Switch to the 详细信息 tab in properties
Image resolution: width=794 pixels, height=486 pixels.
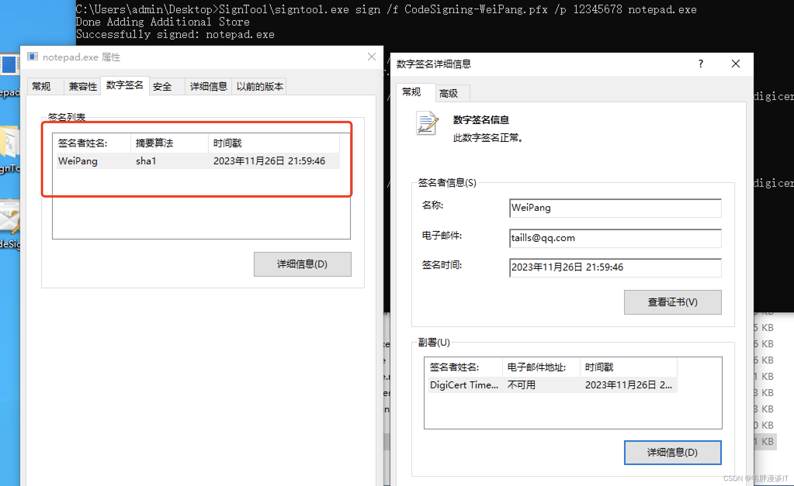pos(208,86)
